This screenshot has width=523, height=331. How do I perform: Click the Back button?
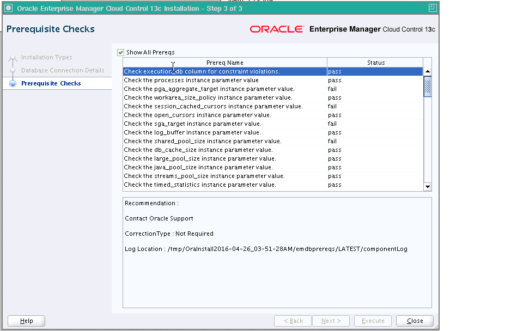pos(293,321)
